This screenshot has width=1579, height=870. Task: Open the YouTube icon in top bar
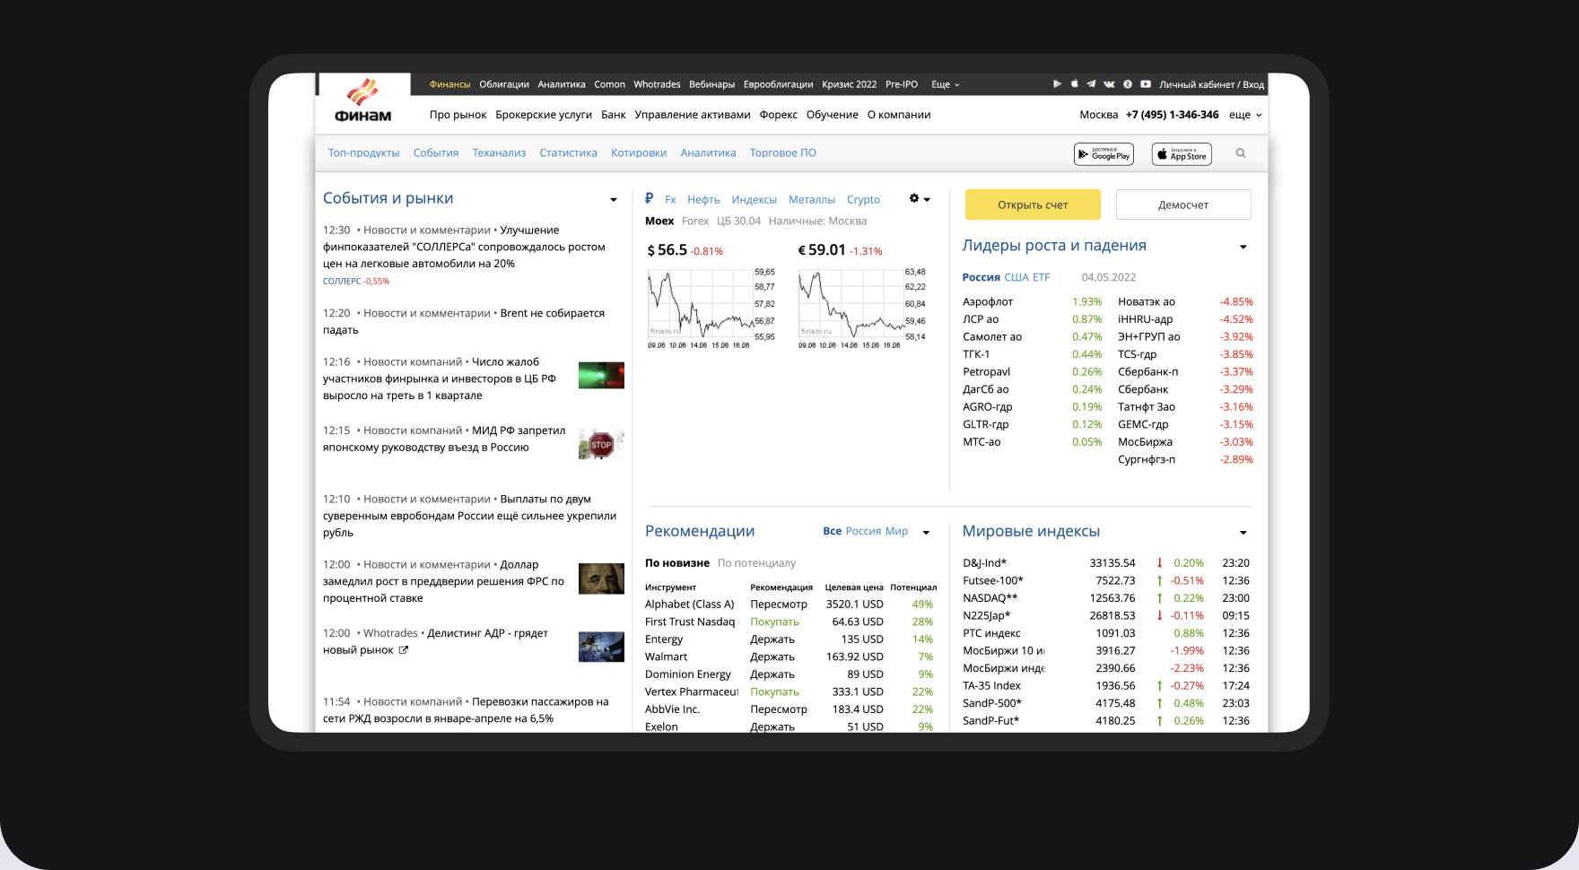(1146, 84)
